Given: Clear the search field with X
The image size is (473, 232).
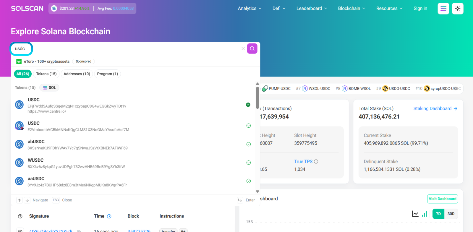Looking at the screenshot, I should point(243,48).
